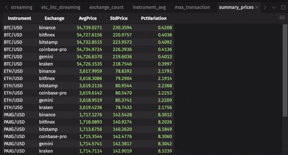Select the PctVariation column header
Viewport: 288px width, 155px height.
click(153, 19)
